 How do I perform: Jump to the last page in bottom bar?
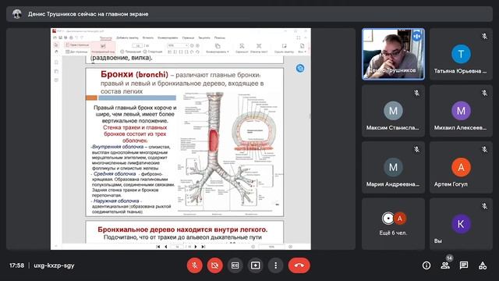[x=203, y=247]
